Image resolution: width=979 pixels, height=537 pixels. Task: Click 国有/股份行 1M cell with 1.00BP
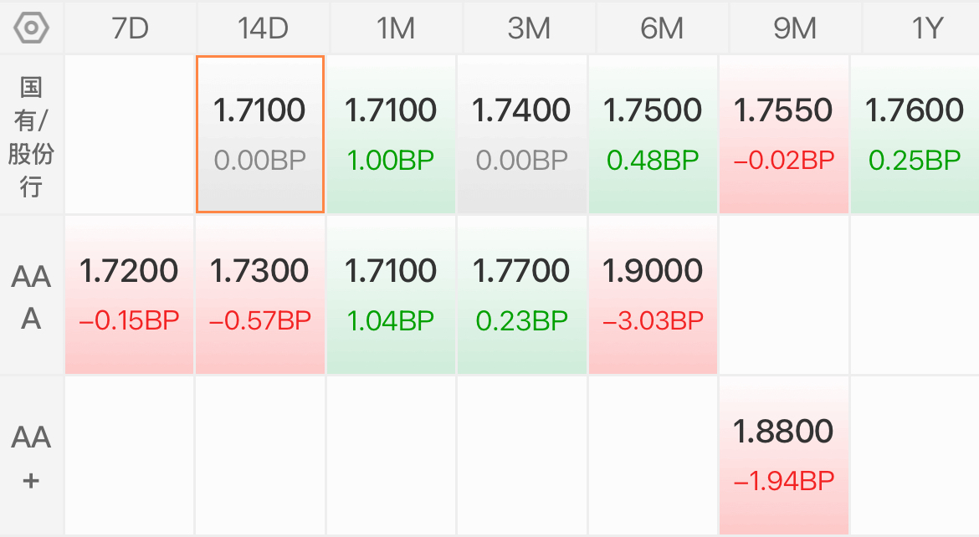coord(391,134)
